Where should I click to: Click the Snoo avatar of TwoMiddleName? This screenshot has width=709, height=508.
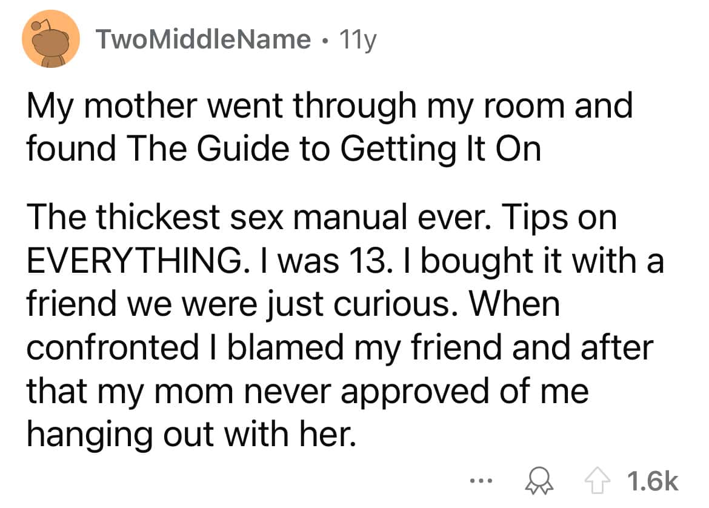click(x=51, y=40)
